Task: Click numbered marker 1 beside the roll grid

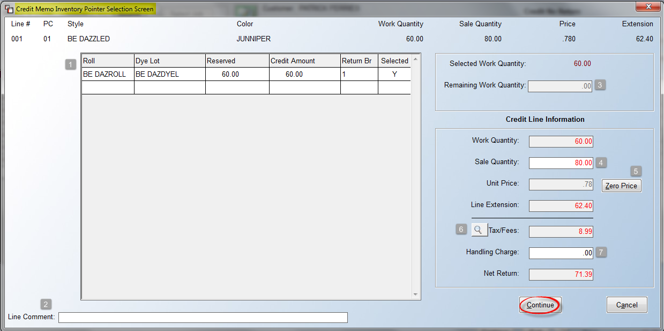Action: [x=70, y=64]
